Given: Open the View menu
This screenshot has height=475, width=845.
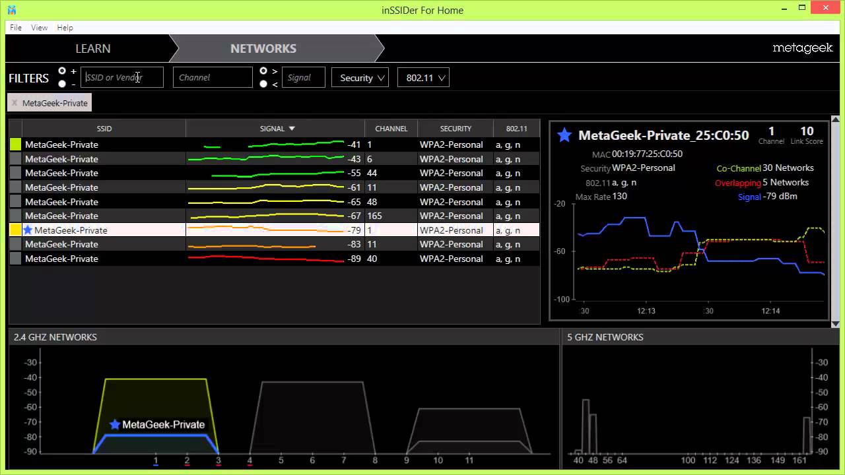Looking at the screenshot, I should point(40,28).
